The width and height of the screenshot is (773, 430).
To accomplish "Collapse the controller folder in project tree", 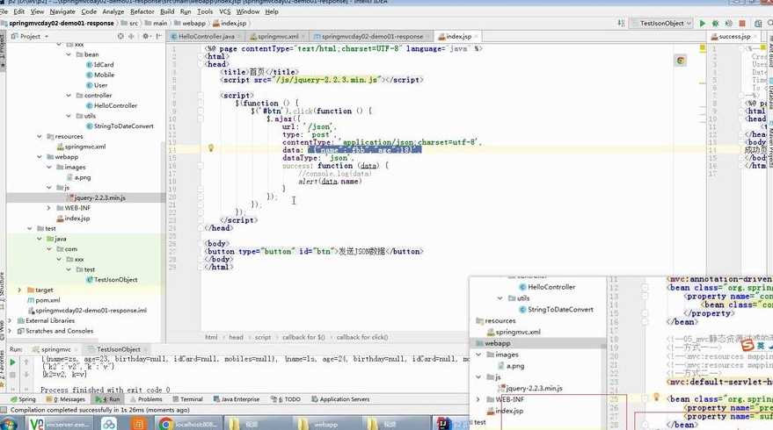I will [69, 96].
